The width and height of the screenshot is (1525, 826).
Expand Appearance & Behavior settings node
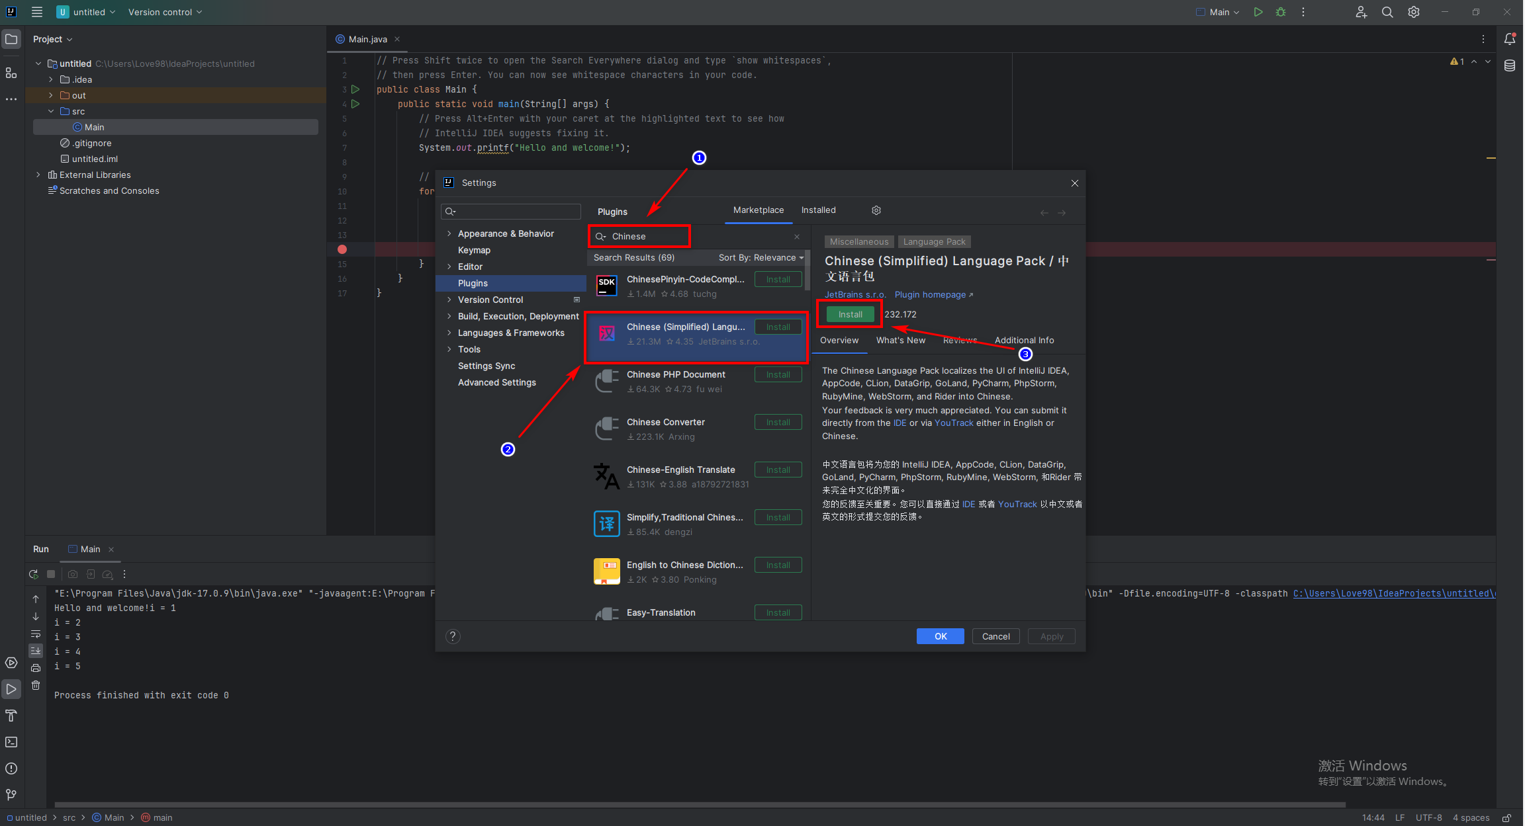[449, 233]
